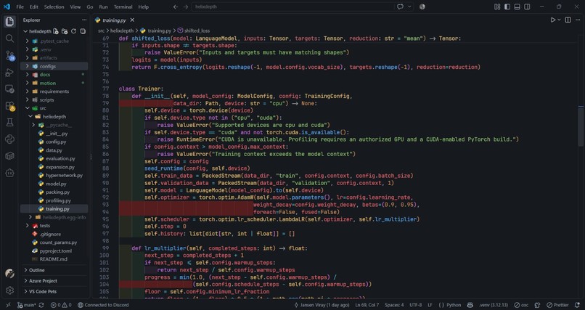Image resolution: width=585 pixels, height=310 pixels.
Task: Open the Copilot chat icon in title bar
Action: (x=401, y=7)
